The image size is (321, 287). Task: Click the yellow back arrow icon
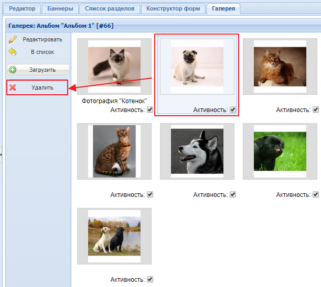(13, 52)
